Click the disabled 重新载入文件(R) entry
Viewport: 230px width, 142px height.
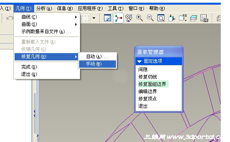click(x=47, y=42)
